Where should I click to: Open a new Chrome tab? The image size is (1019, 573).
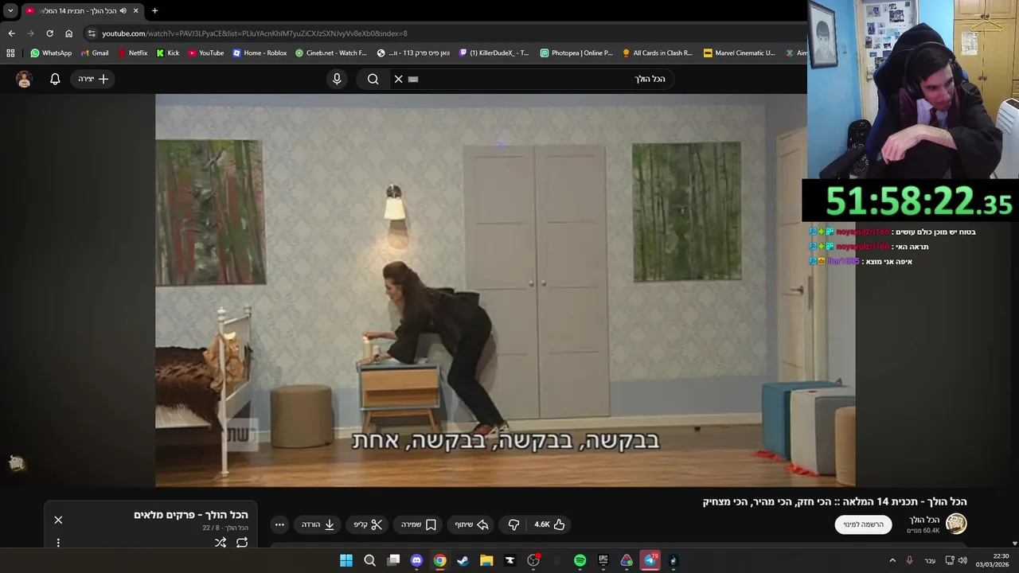point(154,10)
